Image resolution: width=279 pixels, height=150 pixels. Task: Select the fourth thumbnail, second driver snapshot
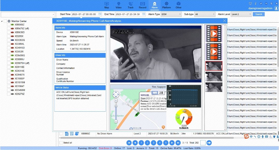[214, 76]
